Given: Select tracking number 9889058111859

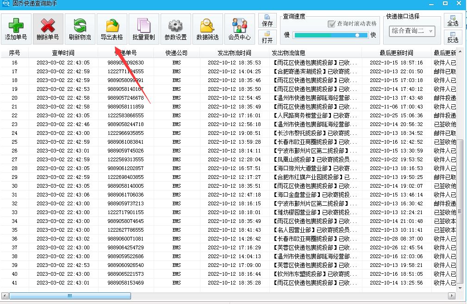Looking at the screenshot, I should tap(125, 107).
